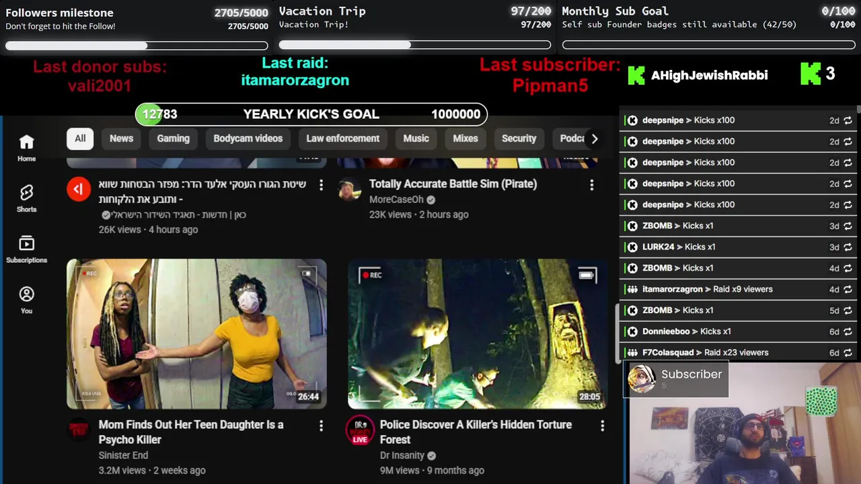Select the Gaming filter chip
The image size is (861, 484).
click(173, 138)
